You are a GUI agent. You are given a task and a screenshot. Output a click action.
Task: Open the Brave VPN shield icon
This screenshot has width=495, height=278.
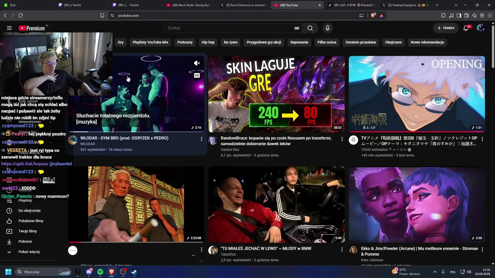(482, 15)
